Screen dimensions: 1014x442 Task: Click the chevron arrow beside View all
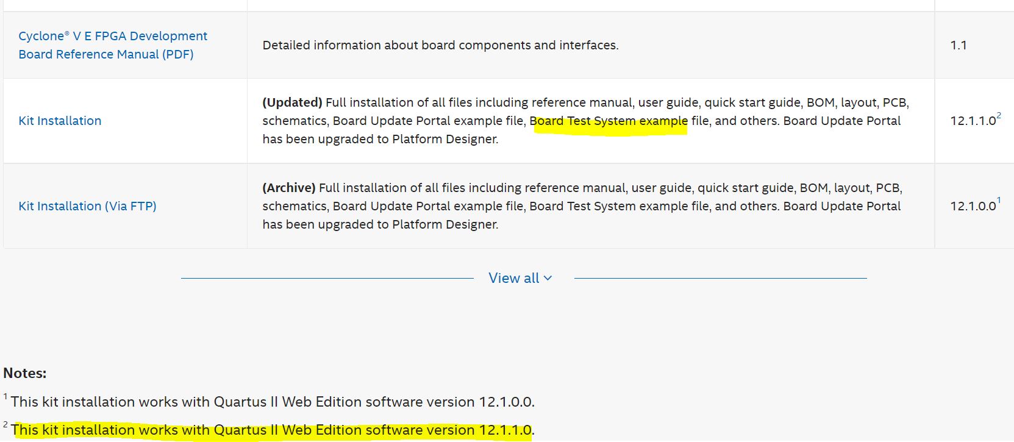(x=548, y=278)
